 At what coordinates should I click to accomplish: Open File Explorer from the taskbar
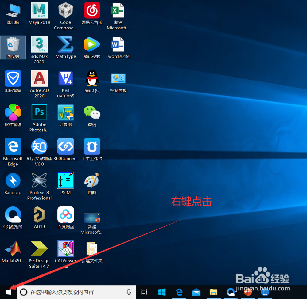pyautogui.click(x=213, y=292)
